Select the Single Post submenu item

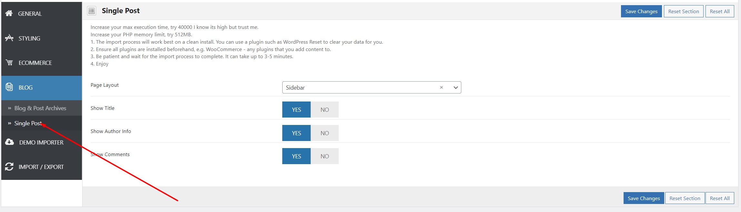point(42,123)
